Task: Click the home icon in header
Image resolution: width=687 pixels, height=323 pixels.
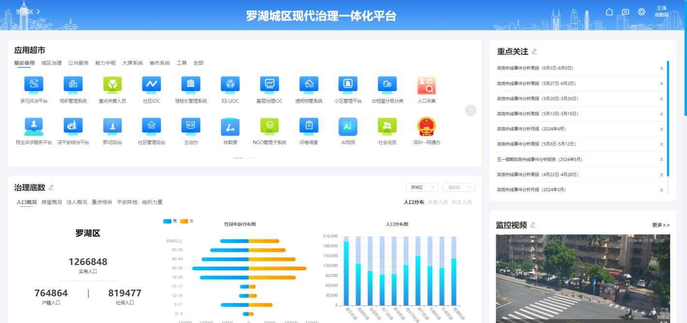Action: tap(610, 12)
